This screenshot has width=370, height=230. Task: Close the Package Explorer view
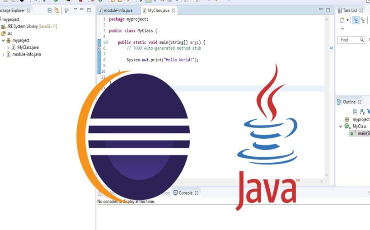click(x=28, y=10)
